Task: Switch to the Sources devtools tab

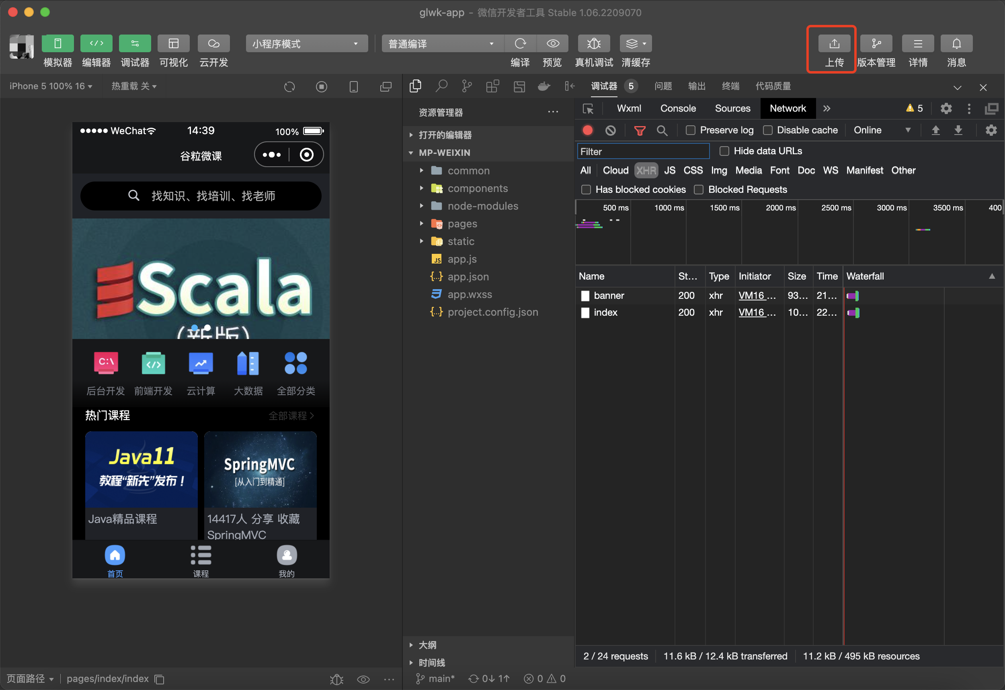Action: [x=732, y=108]
